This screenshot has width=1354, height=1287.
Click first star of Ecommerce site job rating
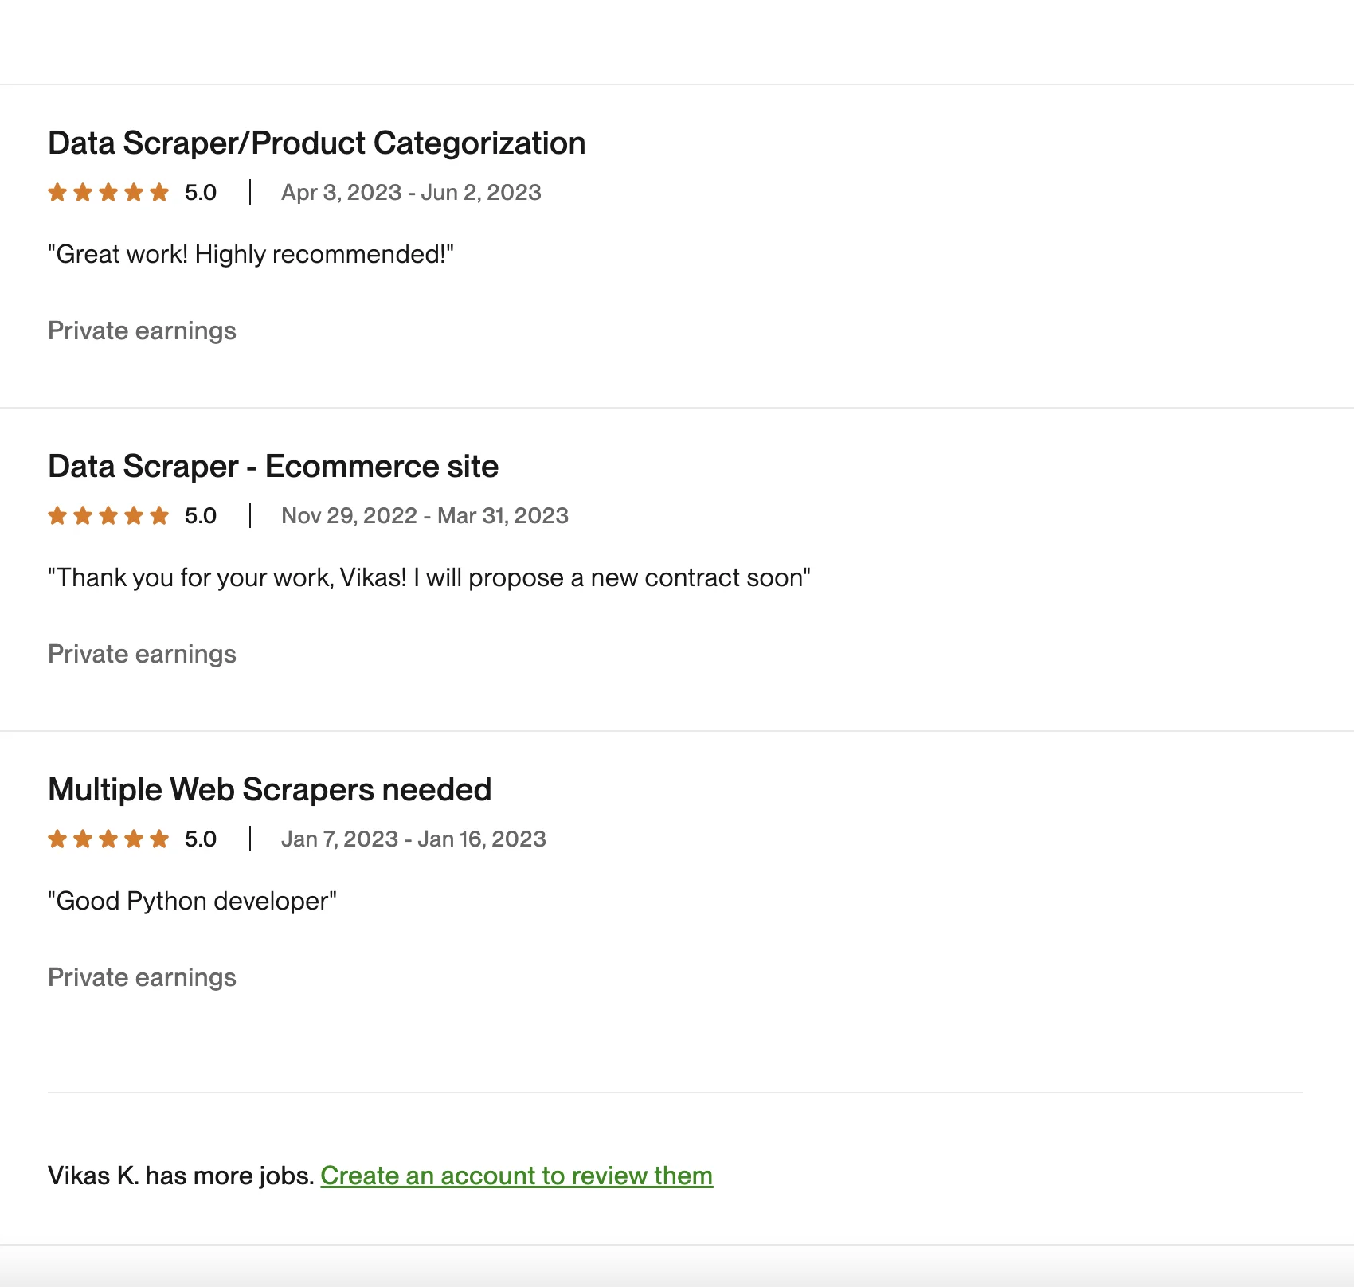pyautogui.click(x=57, y=516)
